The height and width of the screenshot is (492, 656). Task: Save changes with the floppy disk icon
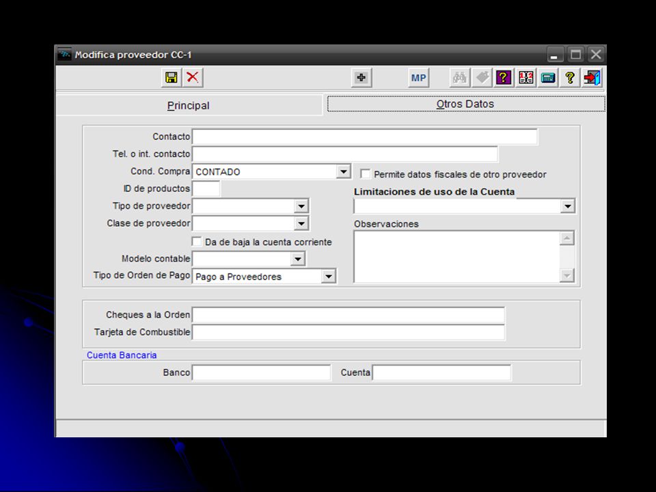tap(172, 77)
